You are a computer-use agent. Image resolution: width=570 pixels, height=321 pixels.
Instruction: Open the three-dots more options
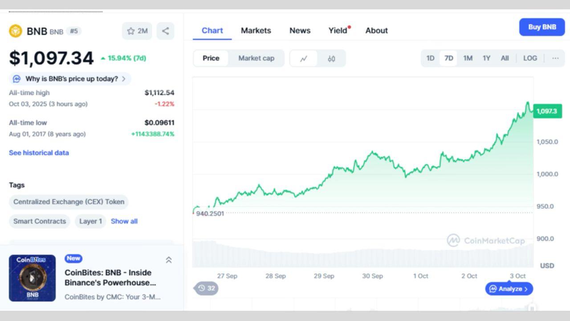tap(555, 58)
